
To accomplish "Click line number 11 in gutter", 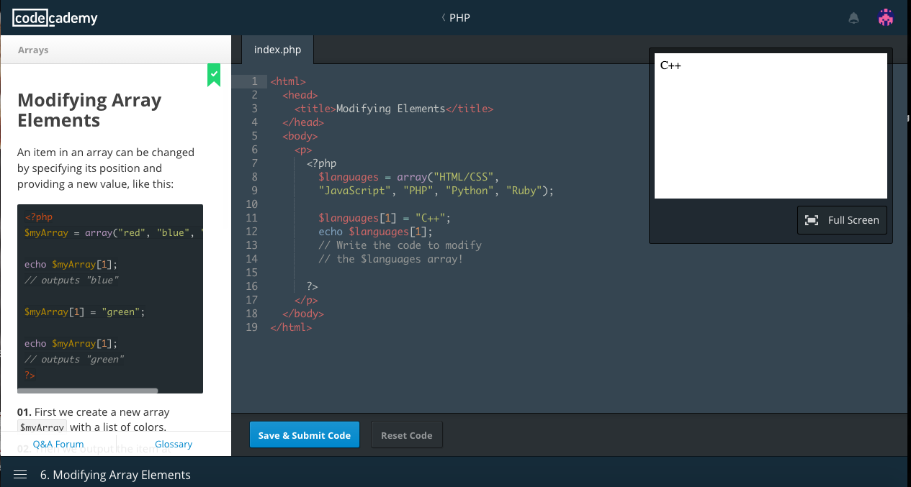I will 251,218.
